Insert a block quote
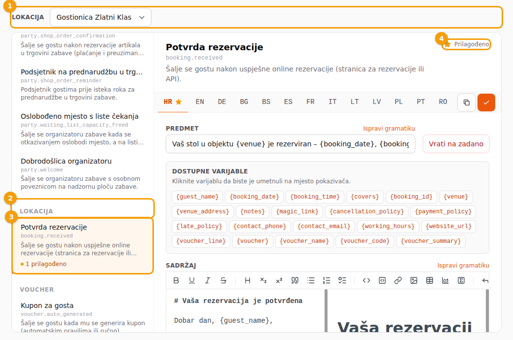The image size is (513, 340). click(295, 280)
